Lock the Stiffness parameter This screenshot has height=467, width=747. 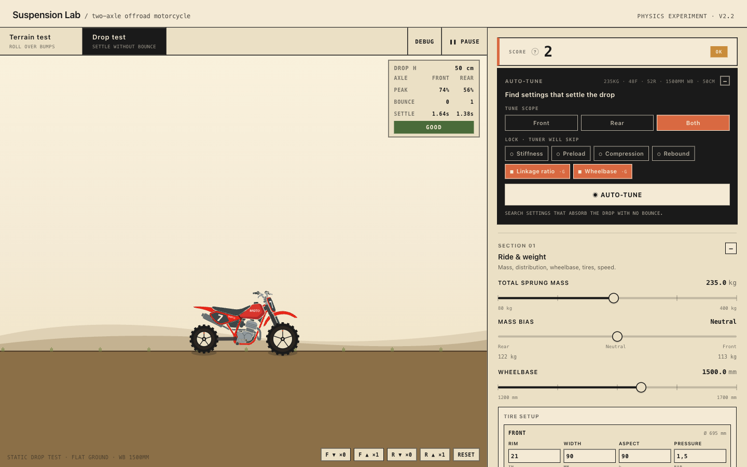(x=527, y=154)
